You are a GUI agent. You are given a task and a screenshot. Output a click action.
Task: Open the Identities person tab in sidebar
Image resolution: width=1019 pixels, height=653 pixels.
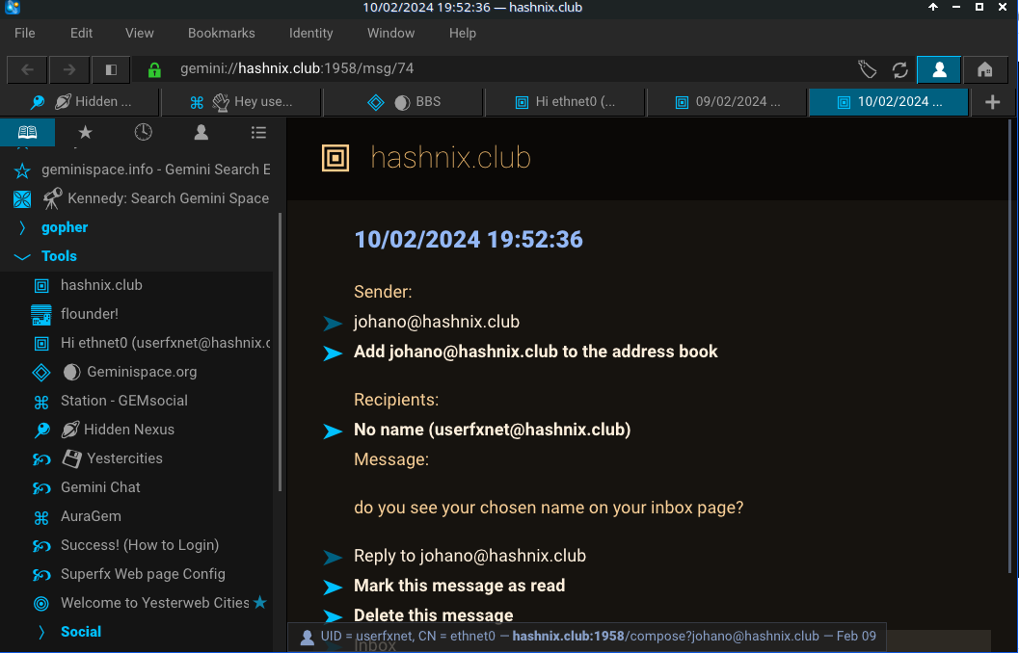click(201, 133)
